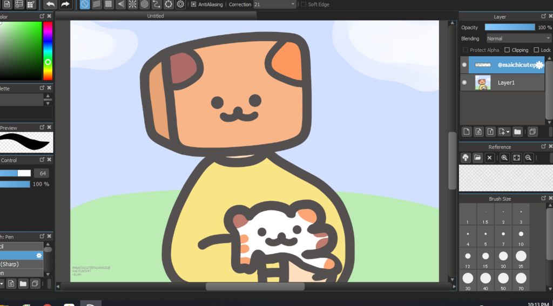
Task: Add a new color layer in Layer panel
Action: (467, 132)
